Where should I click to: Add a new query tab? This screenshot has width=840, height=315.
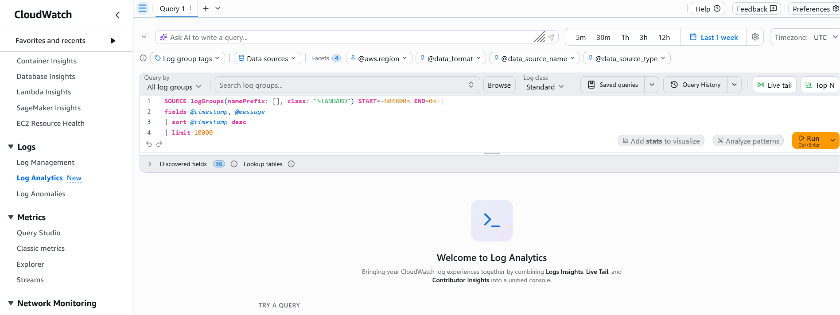pyautogui.click(x=206, y=8)
